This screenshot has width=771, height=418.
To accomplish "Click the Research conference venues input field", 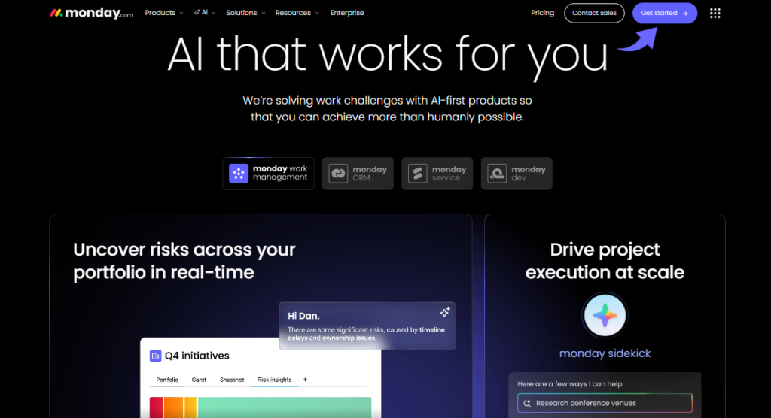I will [x=605, y=403].
